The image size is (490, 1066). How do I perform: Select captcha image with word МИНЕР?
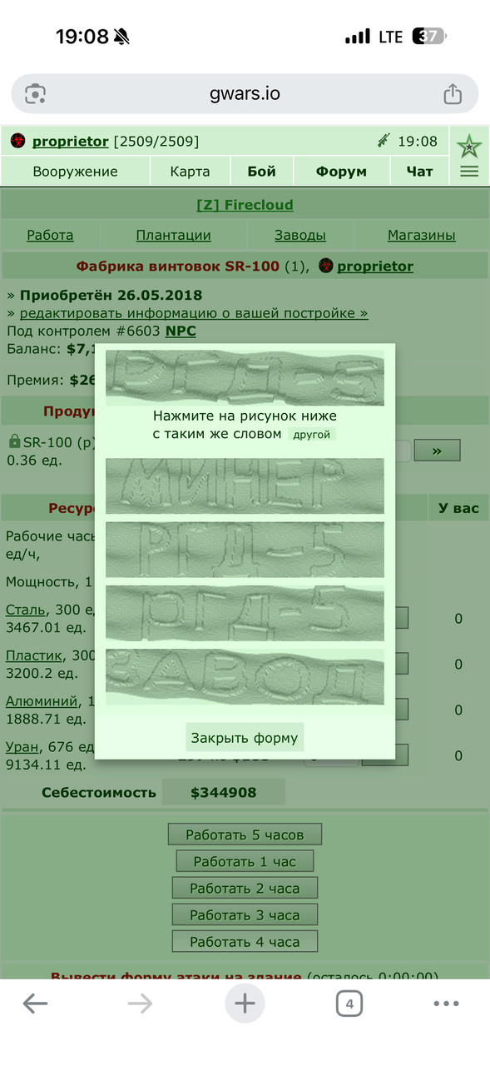click(245, 486)
